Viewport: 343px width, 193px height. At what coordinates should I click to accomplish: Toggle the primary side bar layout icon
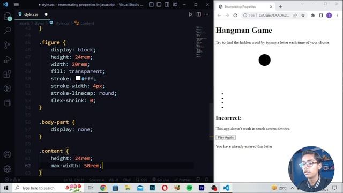[151, 5]
